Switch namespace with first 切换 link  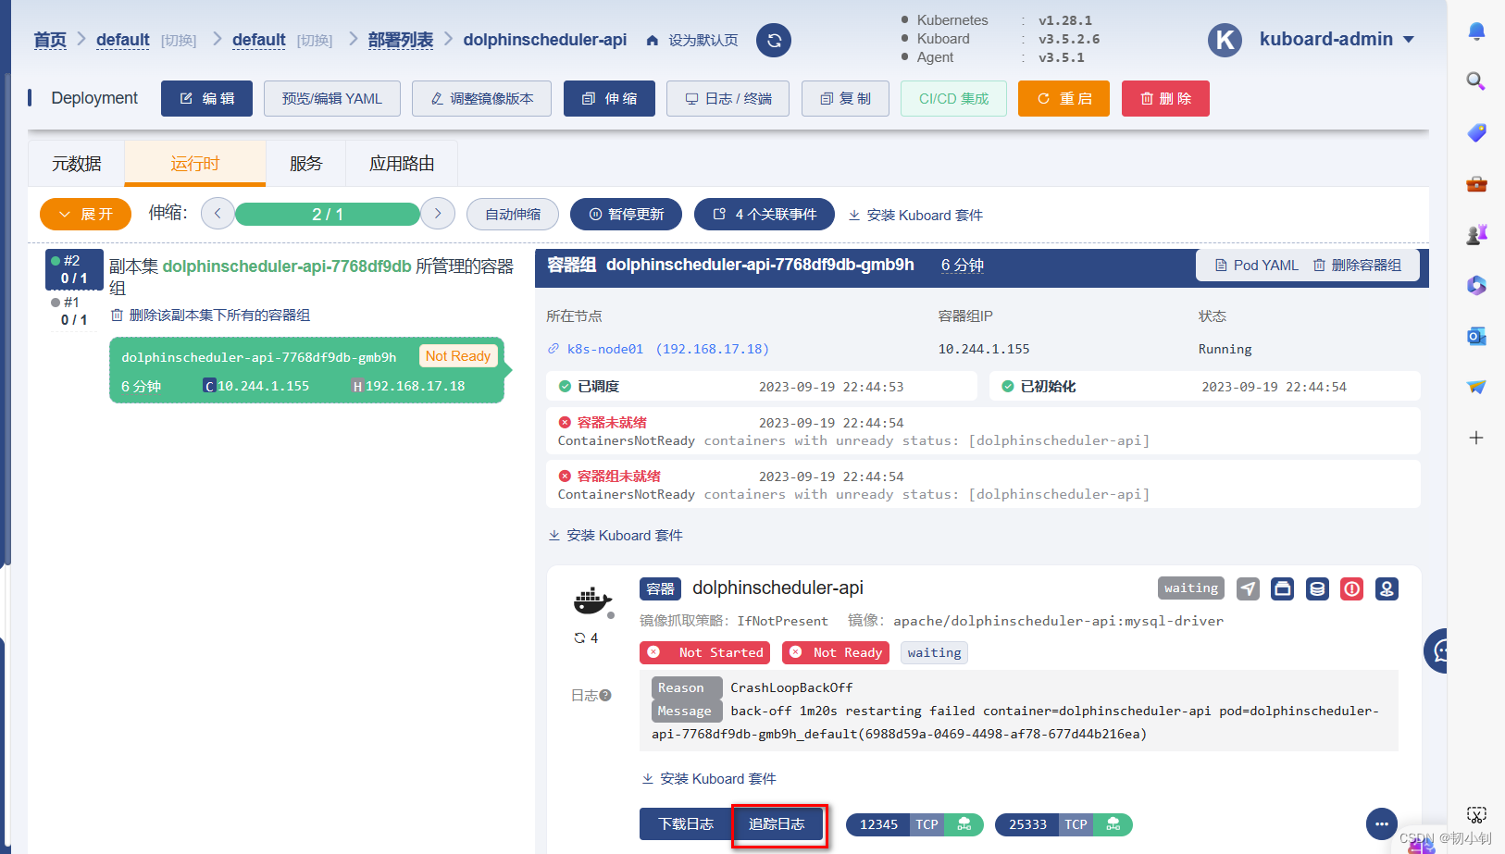point(179,41)
